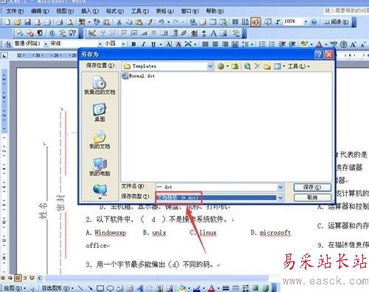Screen dimensions: 369x292
Task: Click the Undo arrow icon
Action: coord(162,22)
